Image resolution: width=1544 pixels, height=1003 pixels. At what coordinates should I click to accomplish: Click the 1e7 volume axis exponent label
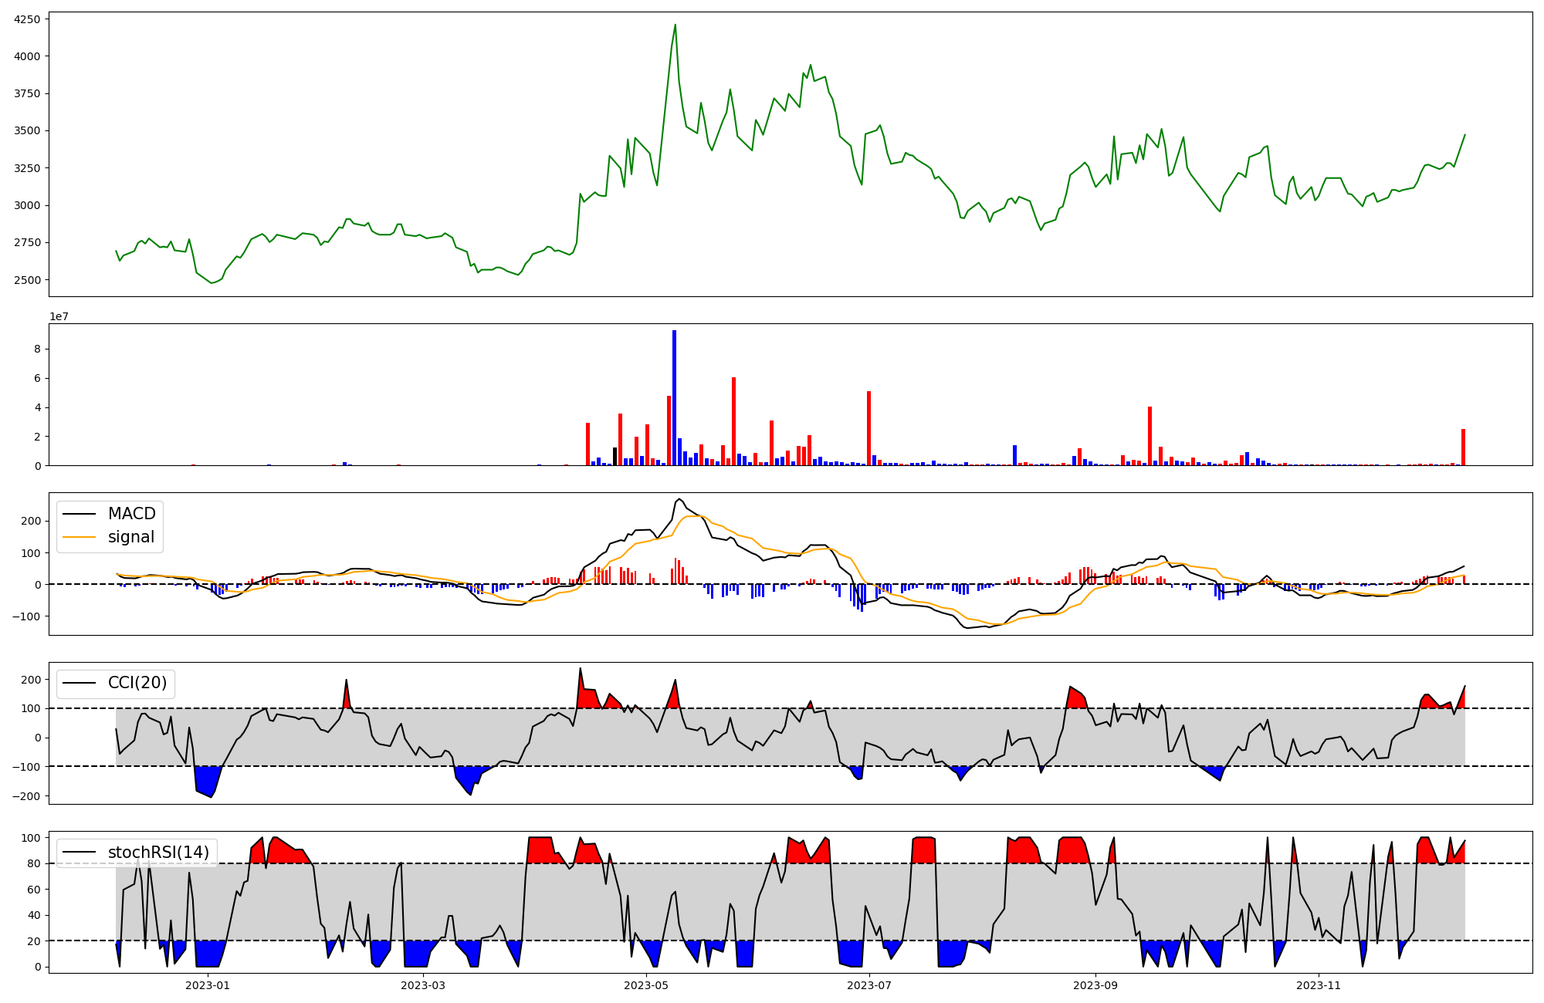(x=59, y=316)
